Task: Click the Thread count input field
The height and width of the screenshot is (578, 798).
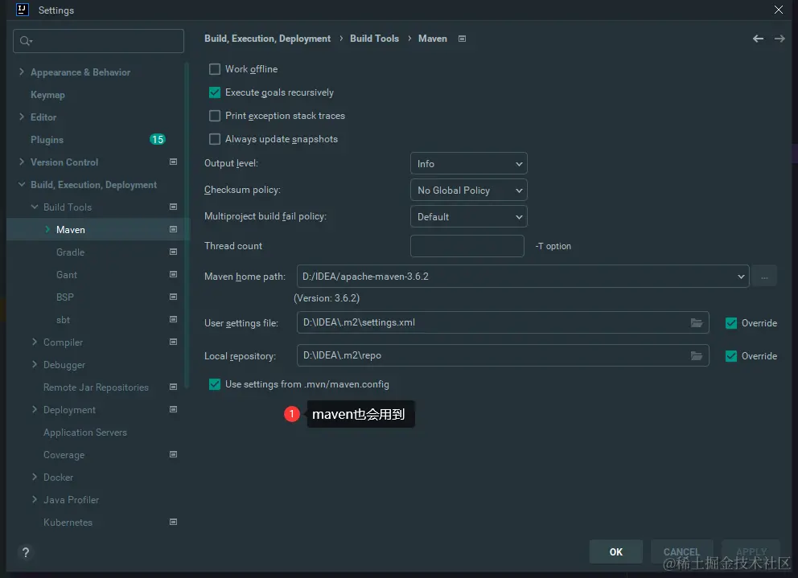Action: [x=467, y=246]
